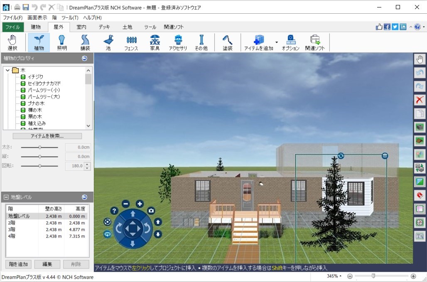This screenshot has height=282, width=427.
Task: Toggle the orbit mode button on navigation wheel
Action: point(107,222)
